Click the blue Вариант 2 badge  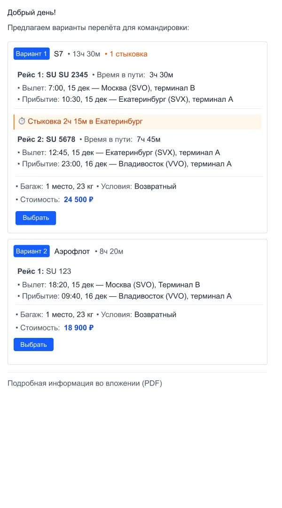(31, 251)
